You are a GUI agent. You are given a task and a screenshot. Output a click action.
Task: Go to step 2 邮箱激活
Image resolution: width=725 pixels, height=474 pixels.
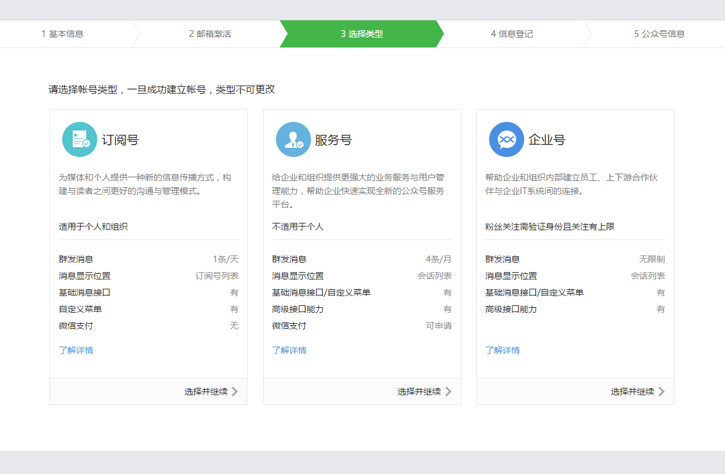click(210, 34)
